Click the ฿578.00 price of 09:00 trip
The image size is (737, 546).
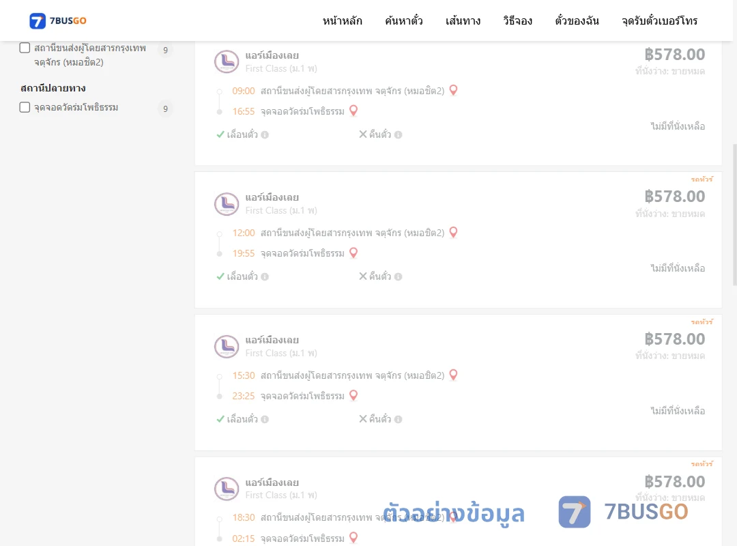(674, 55)
